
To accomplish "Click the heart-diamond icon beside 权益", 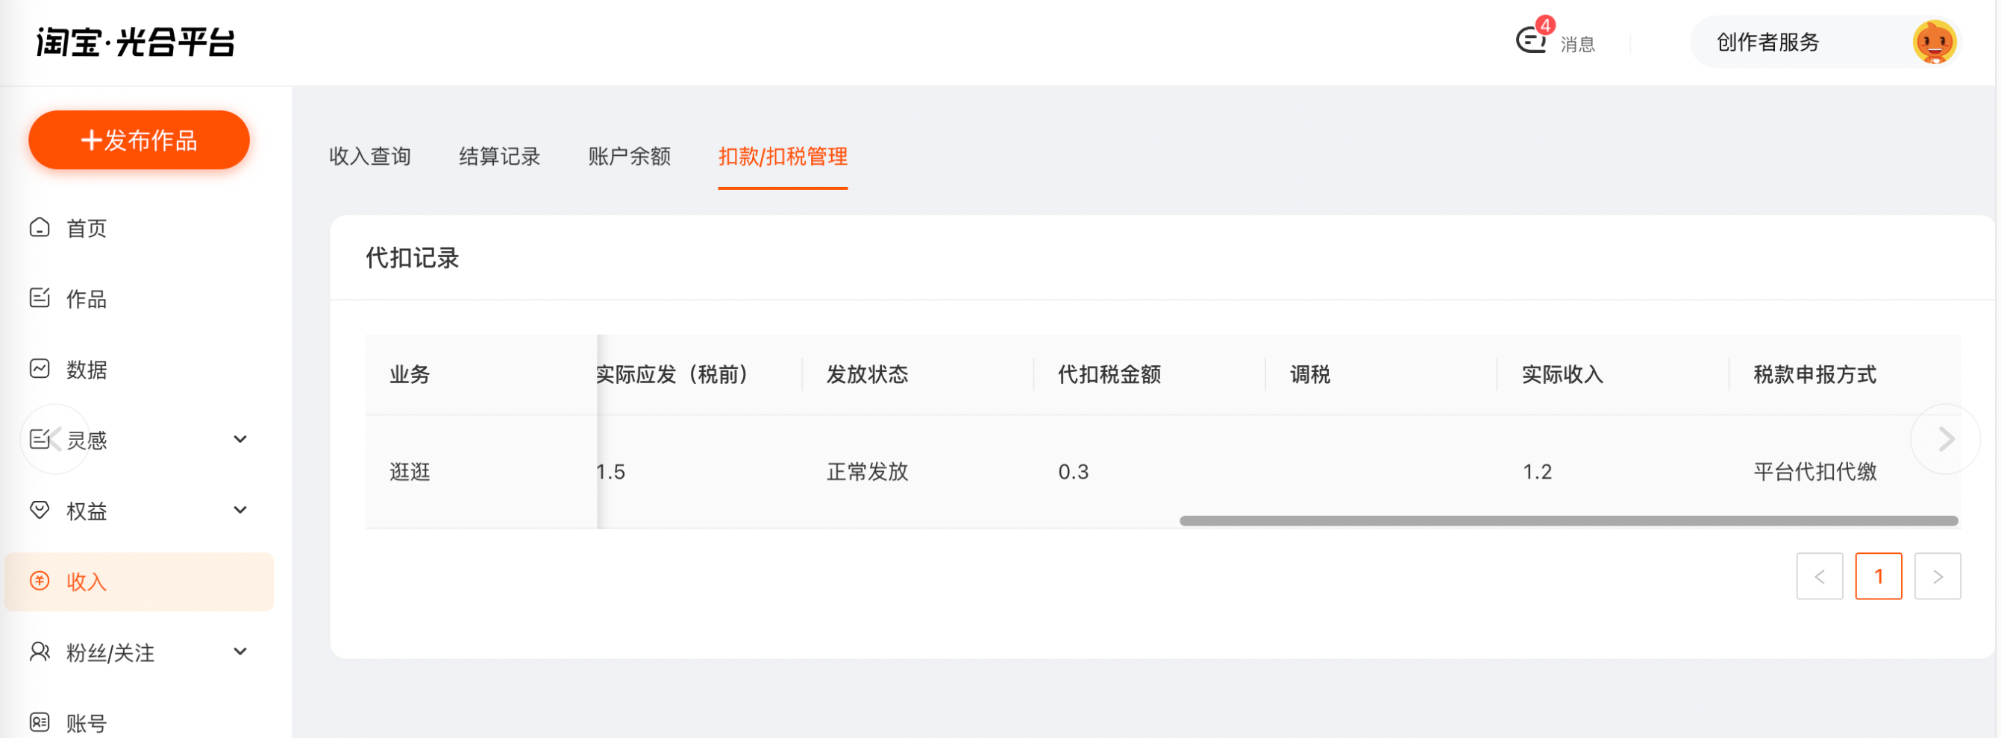I will pos(40,510).
